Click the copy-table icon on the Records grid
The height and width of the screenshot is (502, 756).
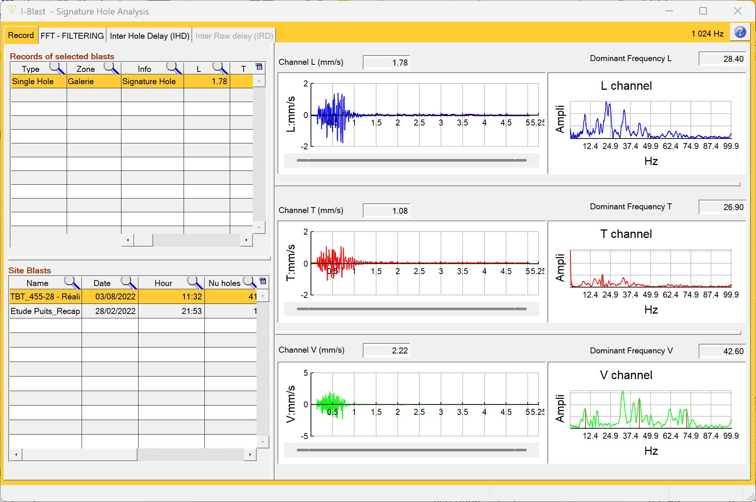pos(259,67)
